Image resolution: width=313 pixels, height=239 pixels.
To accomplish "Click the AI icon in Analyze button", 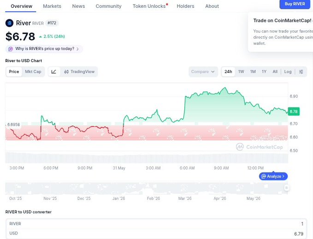I will click(x=264, y=176).
